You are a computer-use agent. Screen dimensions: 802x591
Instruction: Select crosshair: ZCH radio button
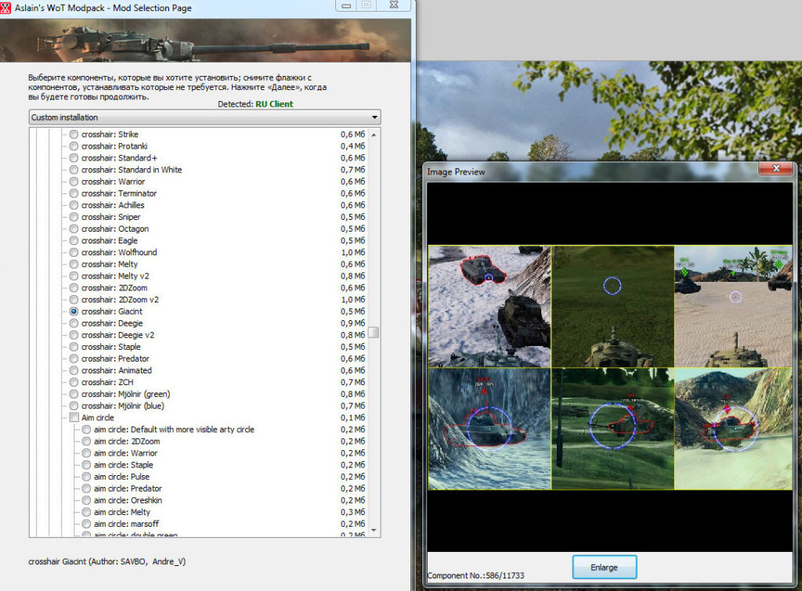pyautogui.click(x=74, y=382)
